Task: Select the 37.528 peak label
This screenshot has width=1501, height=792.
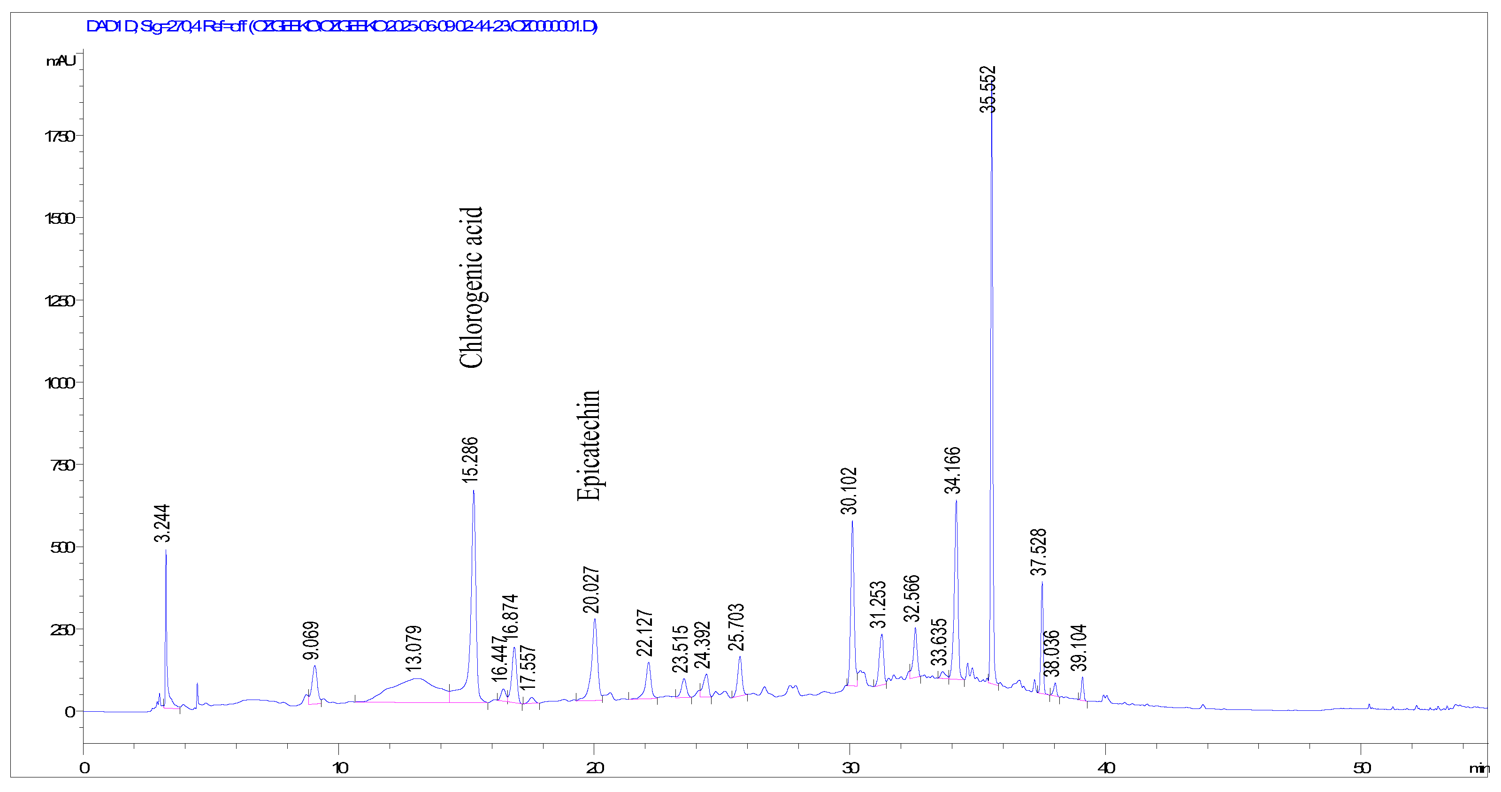Action: (1038, 551)
